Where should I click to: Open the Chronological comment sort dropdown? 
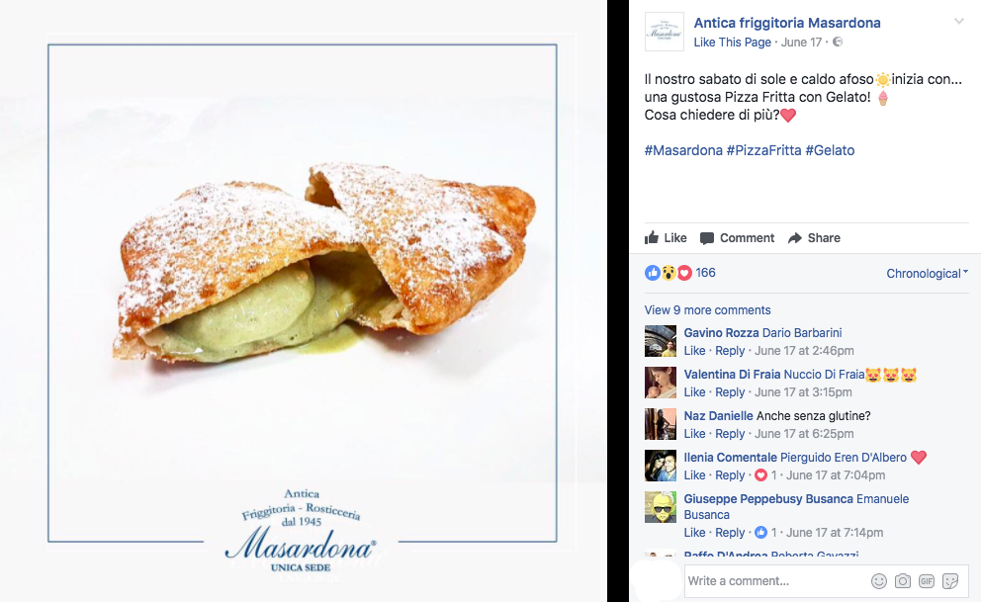928,273
